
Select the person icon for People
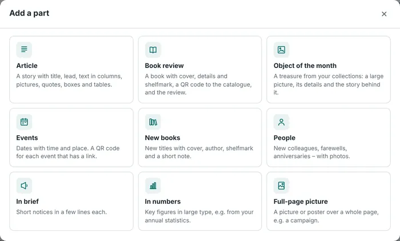click(281, 122)
